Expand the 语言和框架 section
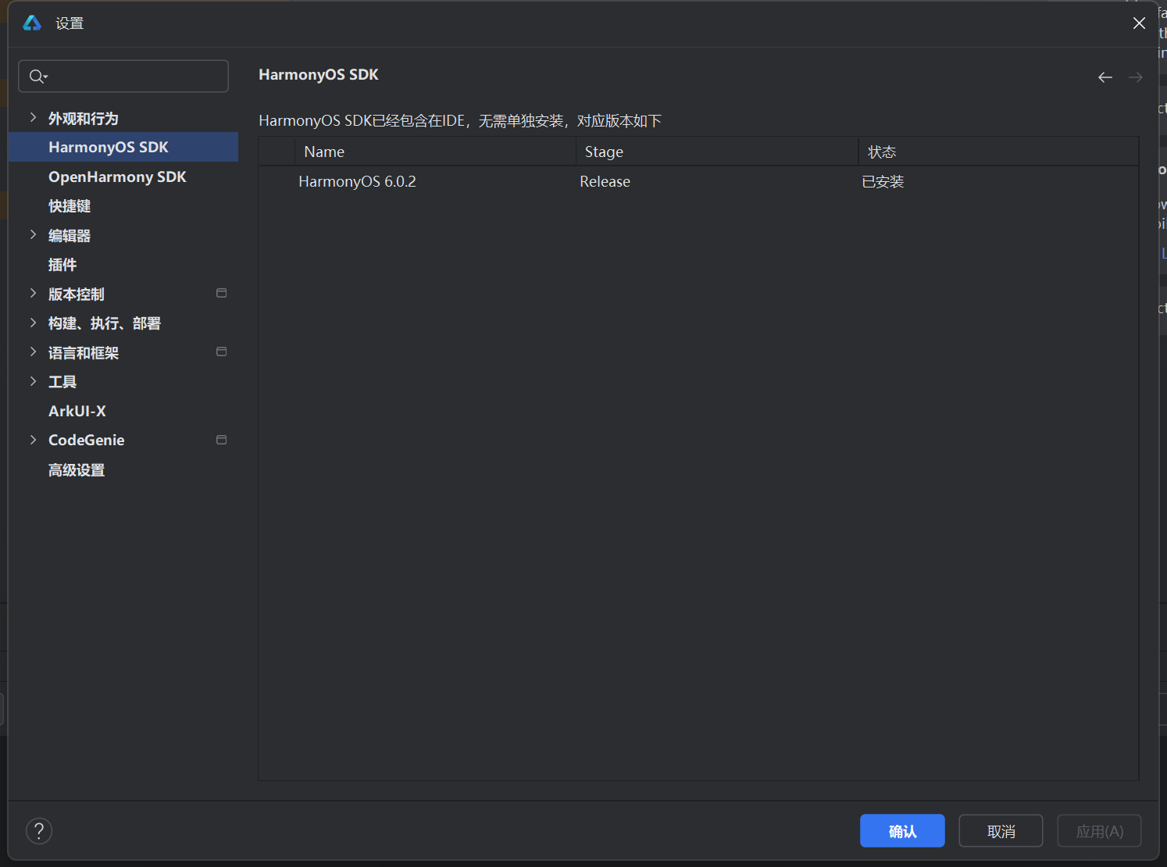The height and width of the screenshot is (867, 1167). pyautogui.click(x=33, y=352)
